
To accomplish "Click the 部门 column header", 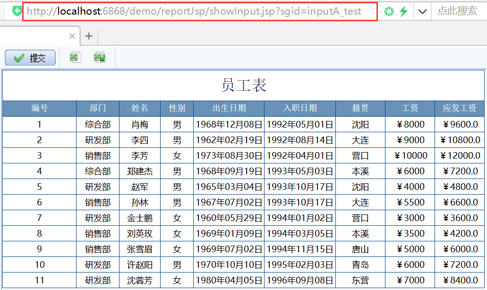I will coord(98,108).
